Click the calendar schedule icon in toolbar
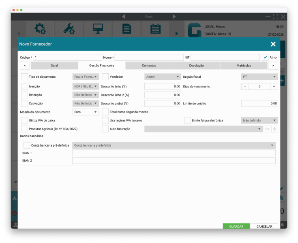 click(x=155, y=29)
